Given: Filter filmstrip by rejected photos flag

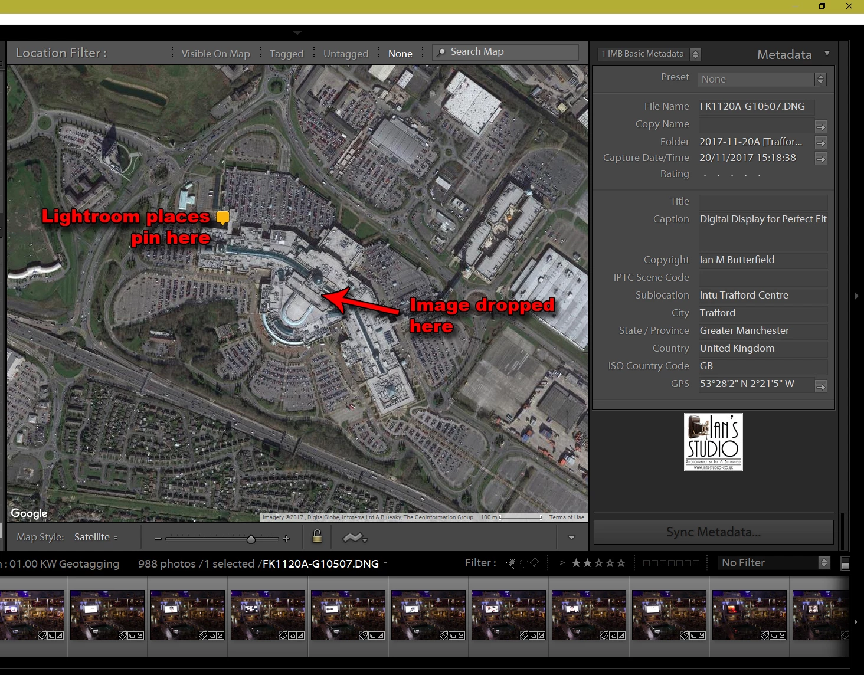Looking at the screenshot, I should pos(534,563).
